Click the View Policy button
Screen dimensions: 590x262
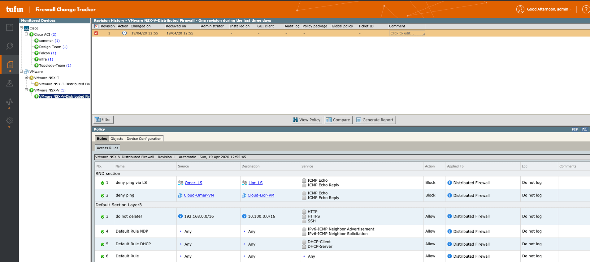(x=307, y=120)
